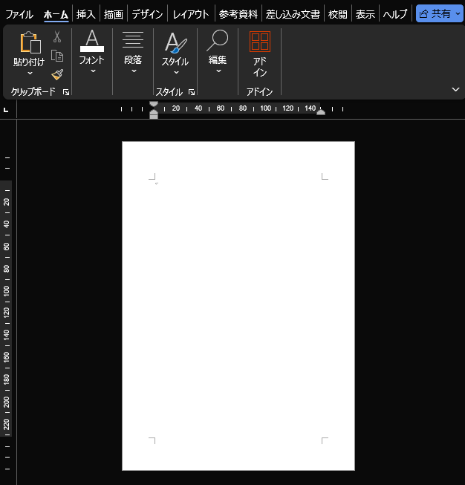Open the 校閲 tab
The image size is (465, 485).
pos(337,14)
